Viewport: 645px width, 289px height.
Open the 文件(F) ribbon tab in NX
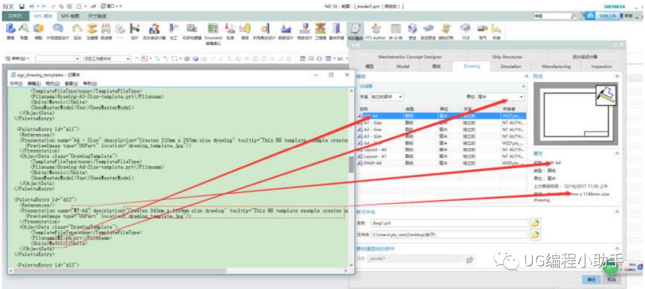pyautogui.click(x=16, y=16)
